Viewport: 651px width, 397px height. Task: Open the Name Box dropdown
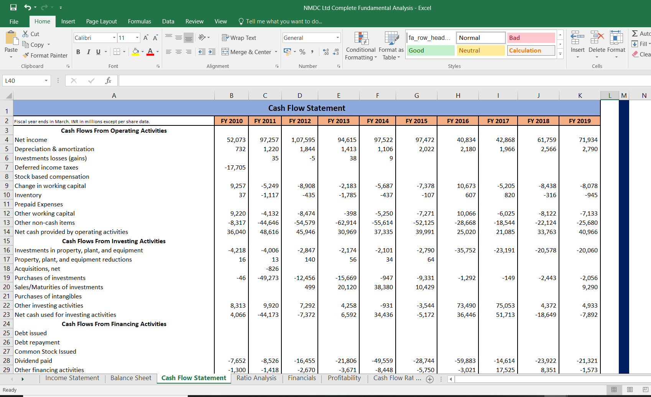[46, 81]
